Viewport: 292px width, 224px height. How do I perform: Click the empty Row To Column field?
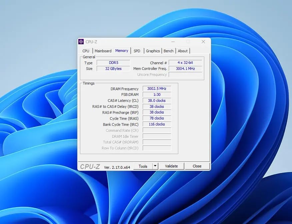pos(157,148)
